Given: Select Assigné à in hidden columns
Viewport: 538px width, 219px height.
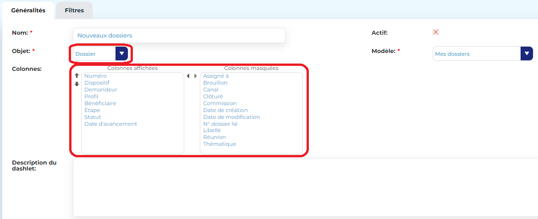Looking at the screenshot, I should (216, 76).
